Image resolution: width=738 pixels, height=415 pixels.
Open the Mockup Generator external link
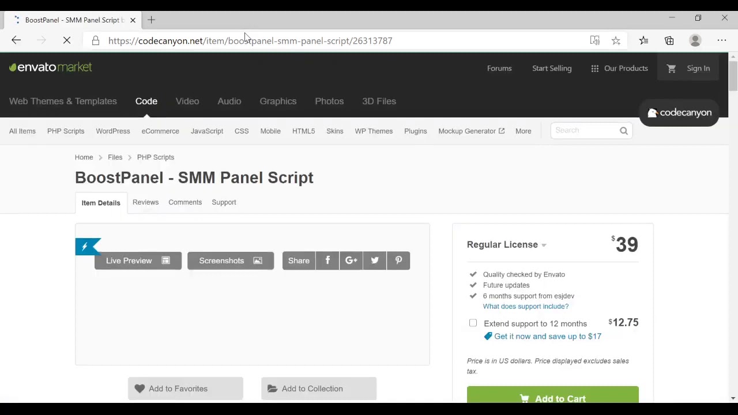[x=471, y=131]
